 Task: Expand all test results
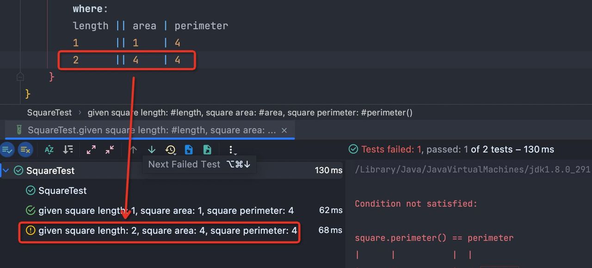[x=91, y=150]
